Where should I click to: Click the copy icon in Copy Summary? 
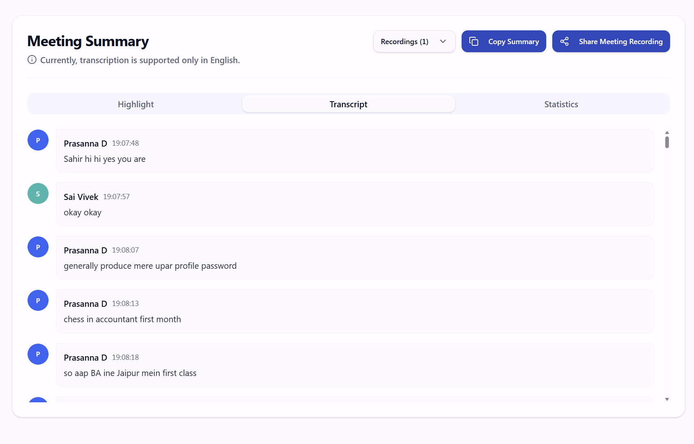point(474,41)
